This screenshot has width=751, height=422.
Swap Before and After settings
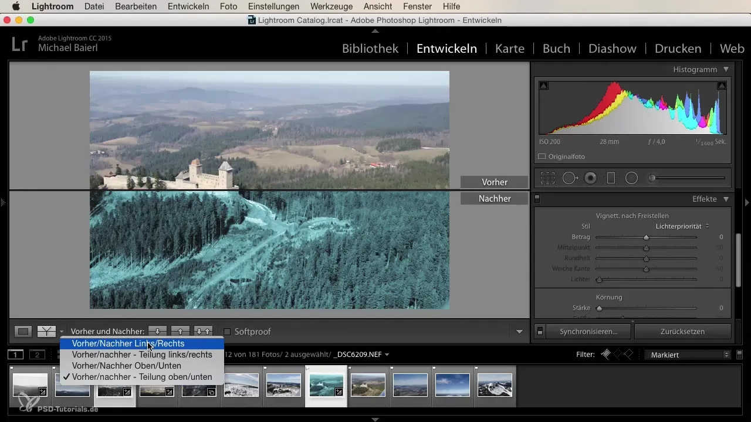[x=203, y=331]
